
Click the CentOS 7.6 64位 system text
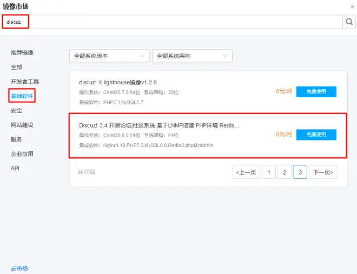click(x=122, y=92)
